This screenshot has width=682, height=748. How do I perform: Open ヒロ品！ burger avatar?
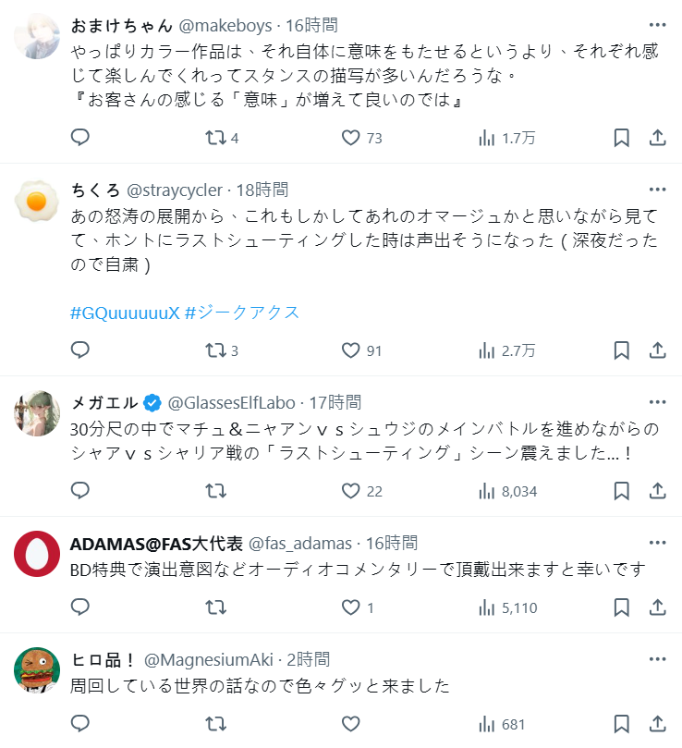[x=37, y=669]
